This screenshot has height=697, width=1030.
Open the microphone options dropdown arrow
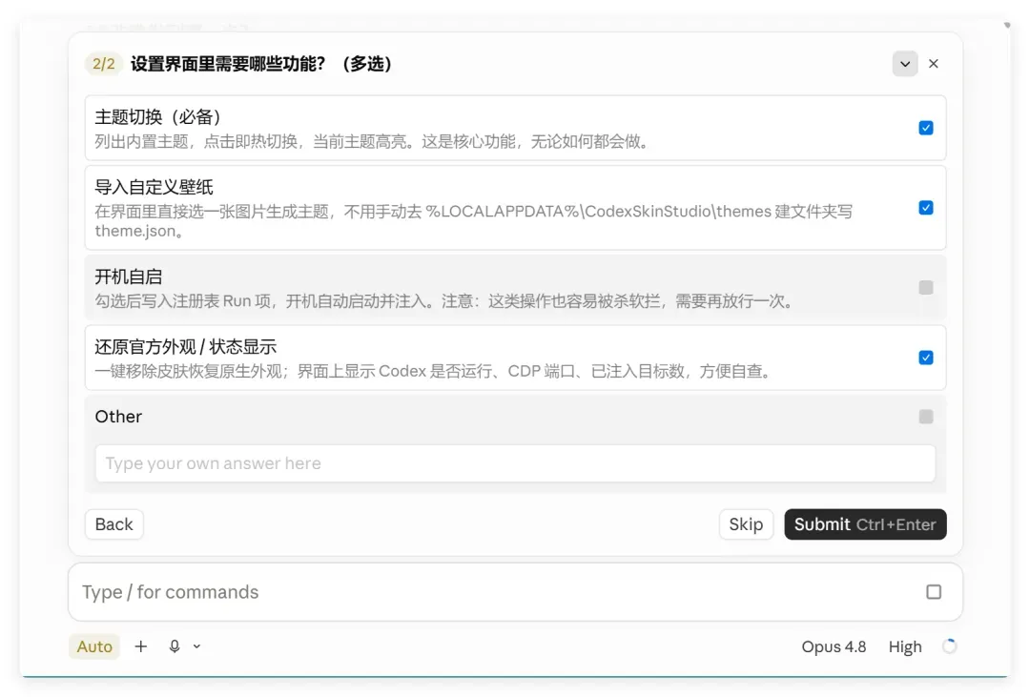coord(196,646)
